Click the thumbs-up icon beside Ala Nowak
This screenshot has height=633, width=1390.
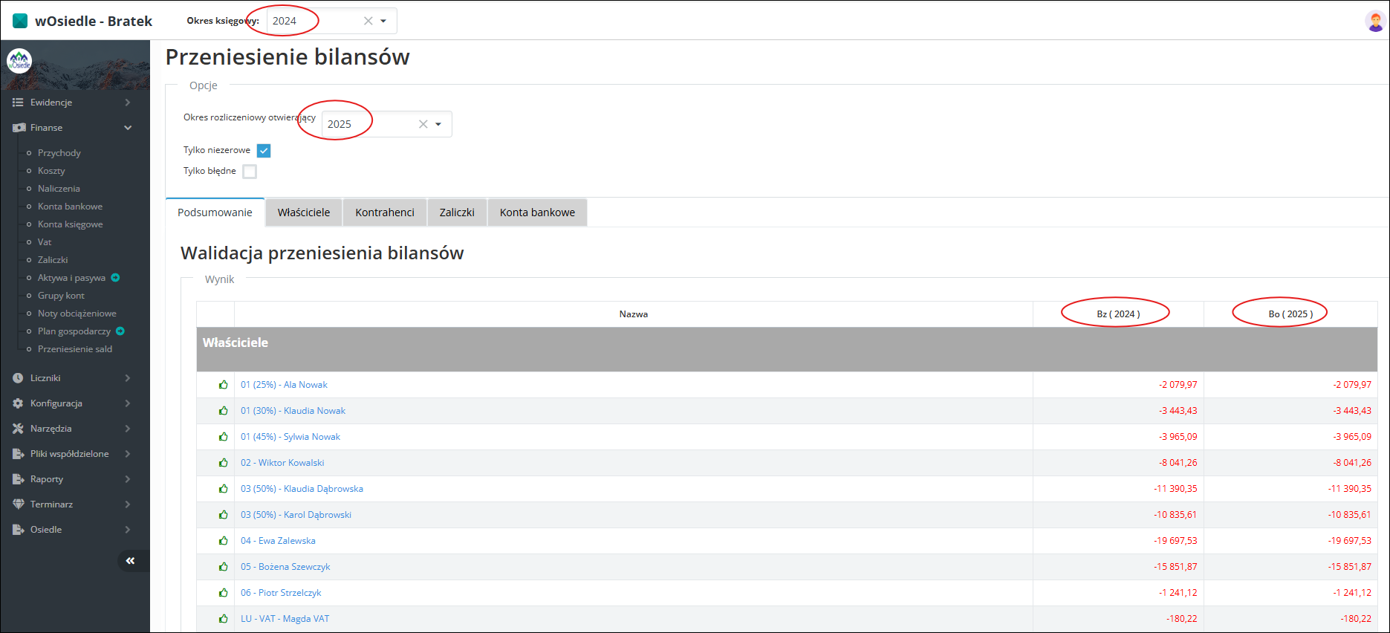pyautogui.click(x=223, y=385)
